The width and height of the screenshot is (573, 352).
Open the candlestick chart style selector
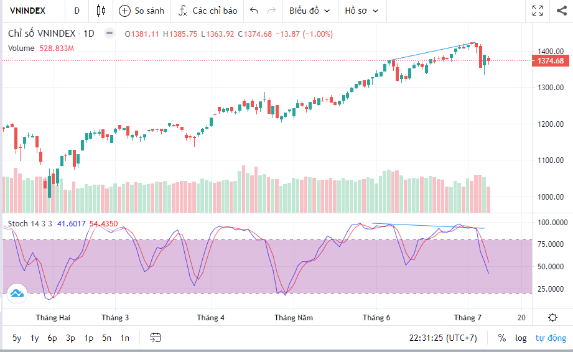click(x=101, y=11)
